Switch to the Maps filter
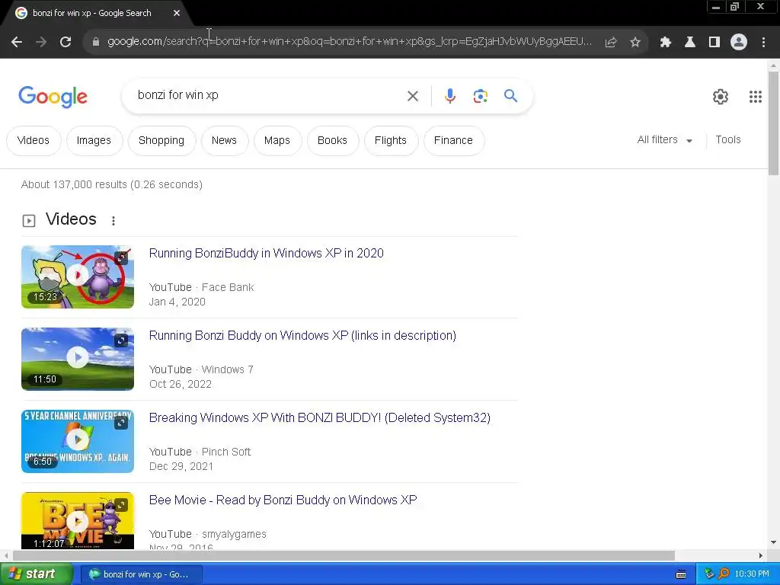 tap(277, 140)
